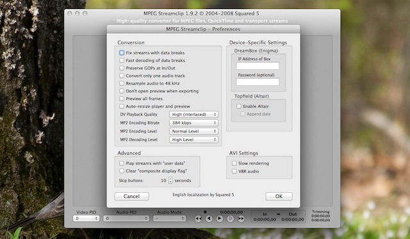
Task: Click the play button in main window
Action: click(x=220, y=218)
